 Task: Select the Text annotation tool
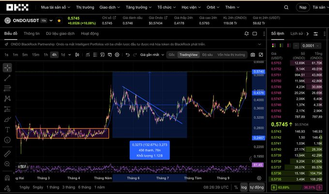[x=7, y=129]
